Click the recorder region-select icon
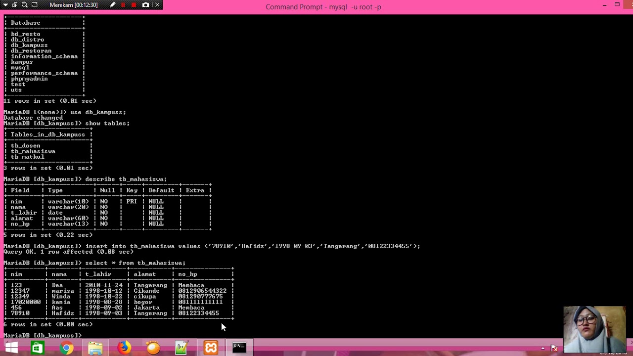Image resolution: width=633 pixels, height=356 pixels. point(34,5)
